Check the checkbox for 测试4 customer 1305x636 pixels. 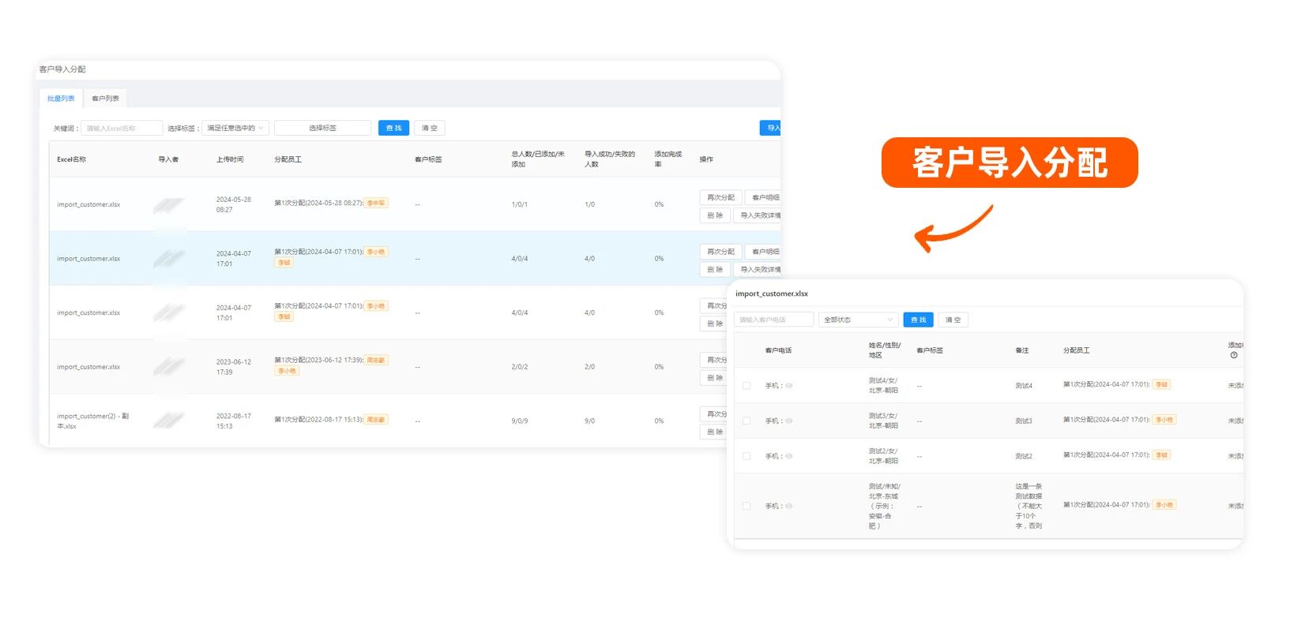[747, 386]
